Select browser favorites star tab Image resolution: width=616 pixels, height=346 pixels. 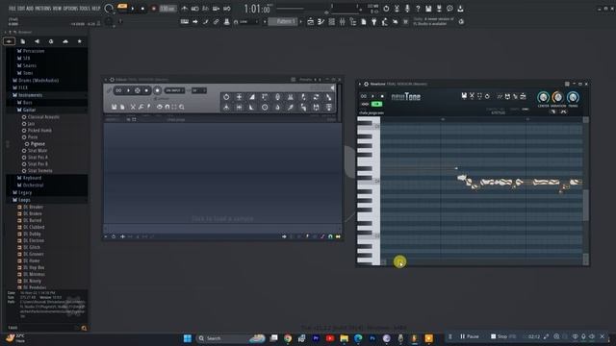79,41
